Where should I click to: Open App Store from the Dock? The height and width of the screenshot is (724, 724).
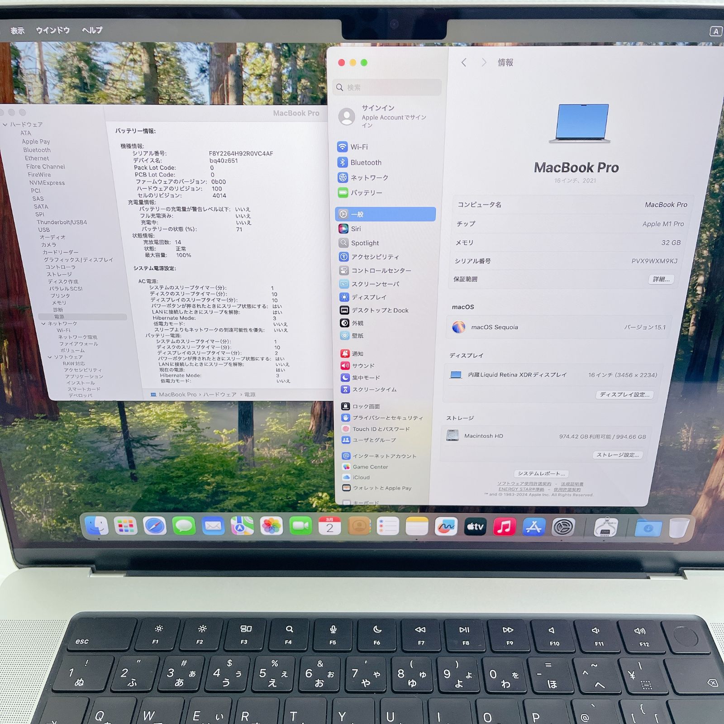(x=533, y=527)
